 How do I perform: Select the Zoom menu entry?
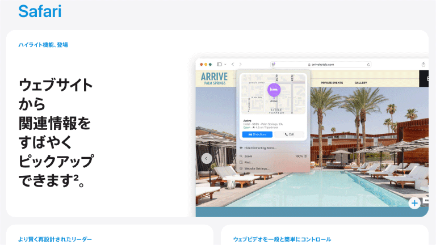point(248,157)
